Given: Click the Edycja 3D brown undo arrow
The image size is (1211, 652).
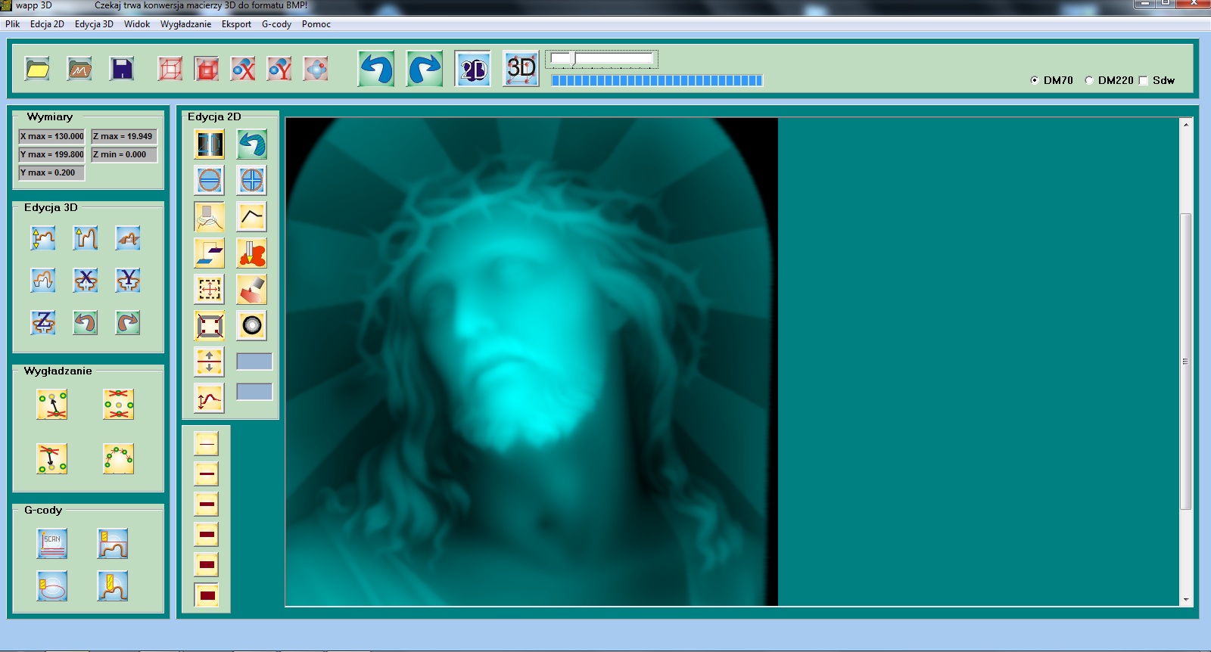Looking at the screenshot, I should pos(86,323).
